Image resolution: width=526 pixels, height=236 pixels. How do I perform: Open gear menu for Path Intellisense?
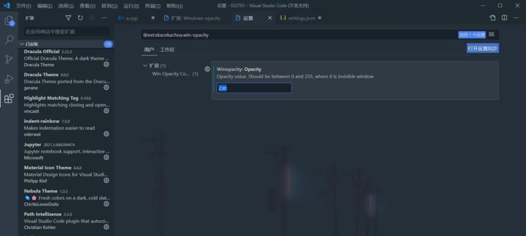coord(106,227)
